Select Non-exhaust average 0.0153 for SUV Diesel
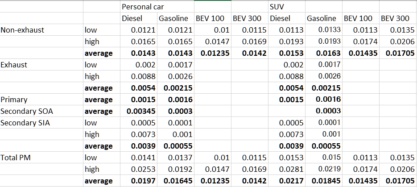Image resolution: width=417 pixels, height=187 pixels. click(x=291, y=53)
